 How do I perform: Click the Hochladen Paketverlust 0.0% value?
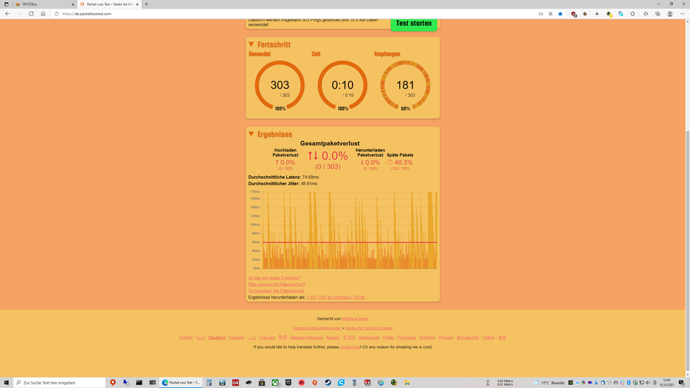coord(285,162)
